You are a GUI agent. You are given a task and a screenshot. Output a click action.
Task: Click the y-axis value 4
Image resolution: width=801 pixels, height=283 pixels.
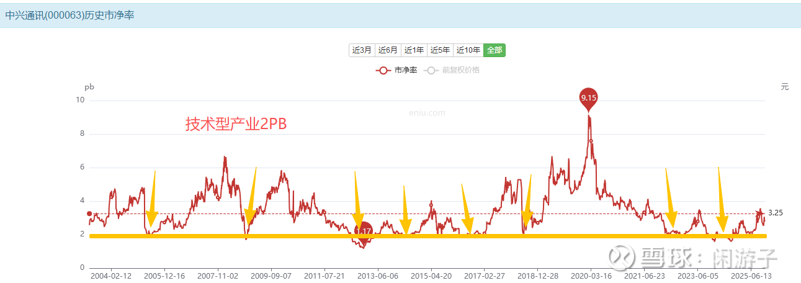pyautogui.click(x=83, y=201)
